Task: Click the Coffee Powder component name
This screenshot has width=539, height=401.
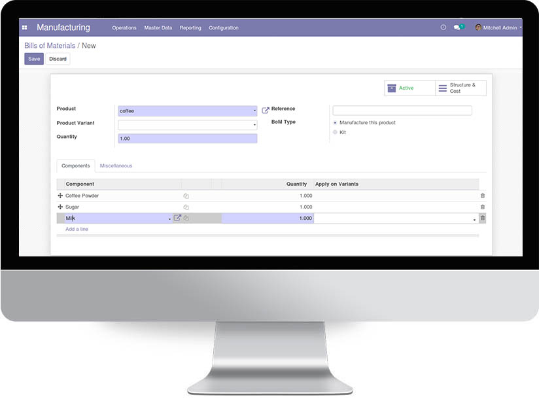Action: (82, 196)
